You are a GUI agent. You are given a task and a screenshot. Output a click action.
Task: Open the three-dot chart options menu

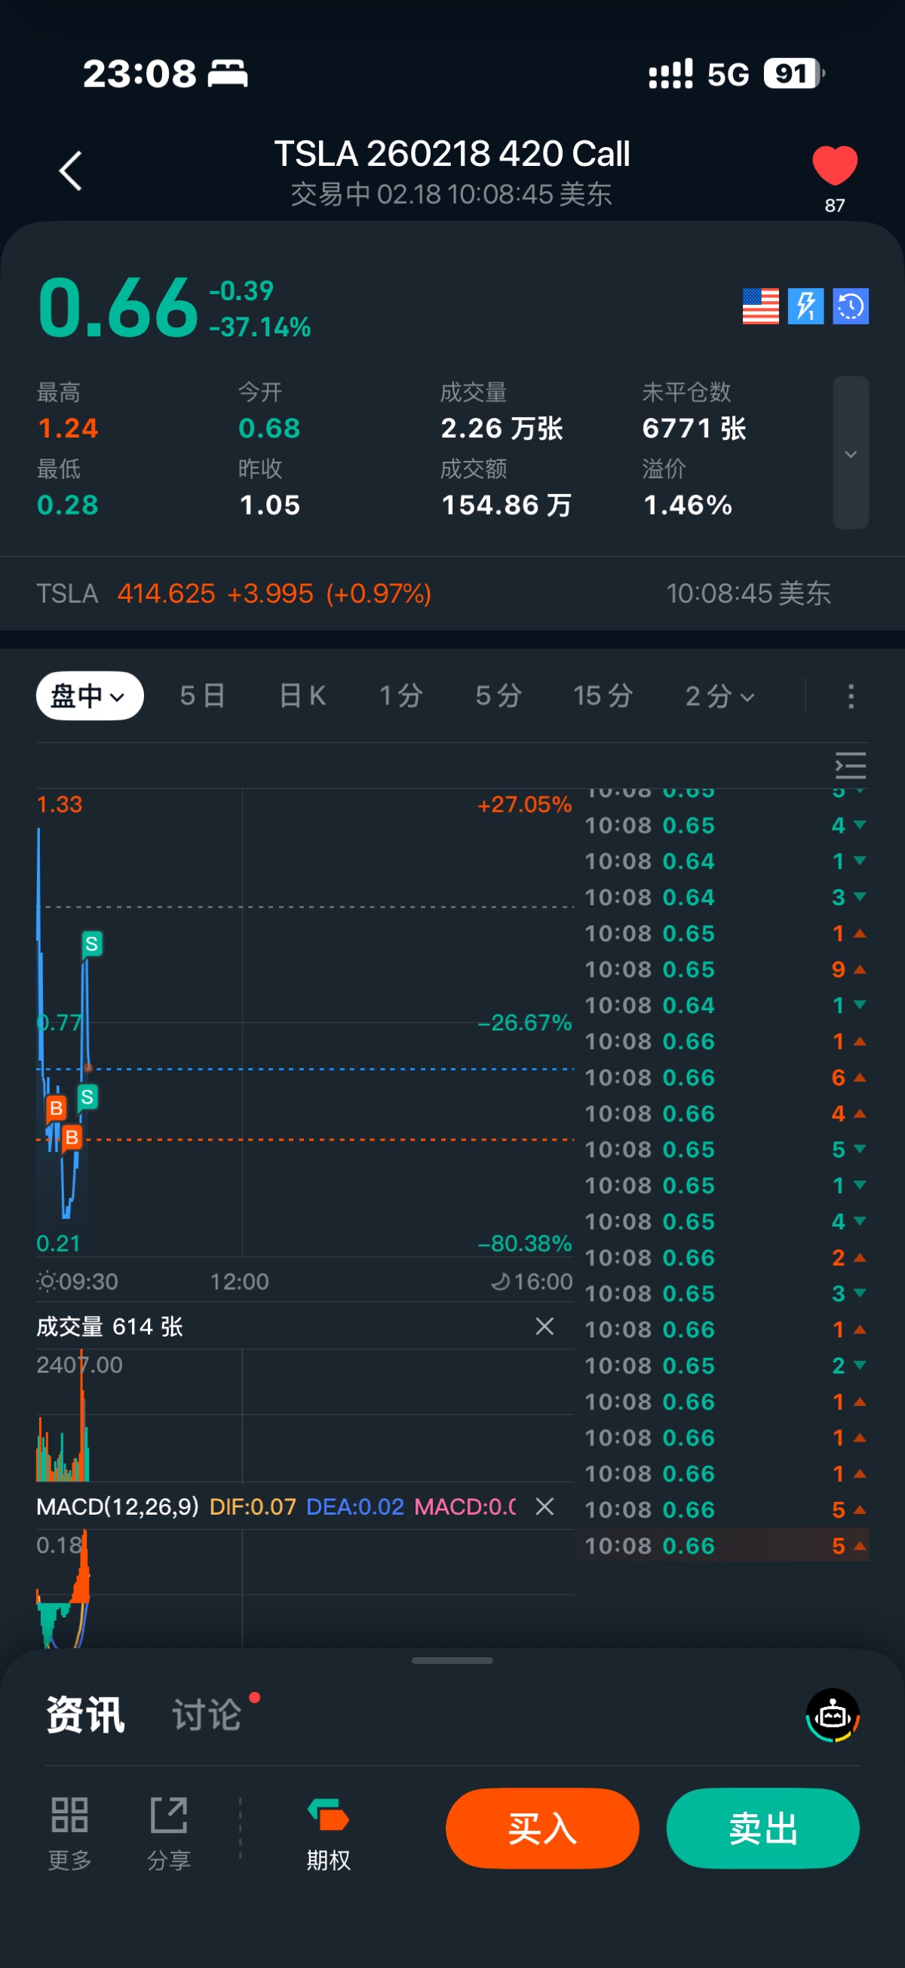click(x=851, y=696)
